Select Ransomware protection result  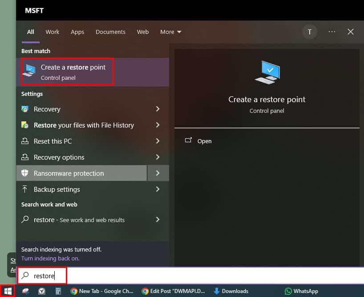[82, 173]
